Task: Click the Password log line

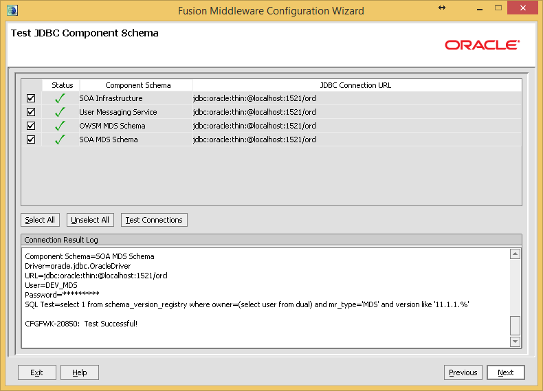Action: pyautogui.click(x=62, y=295)
